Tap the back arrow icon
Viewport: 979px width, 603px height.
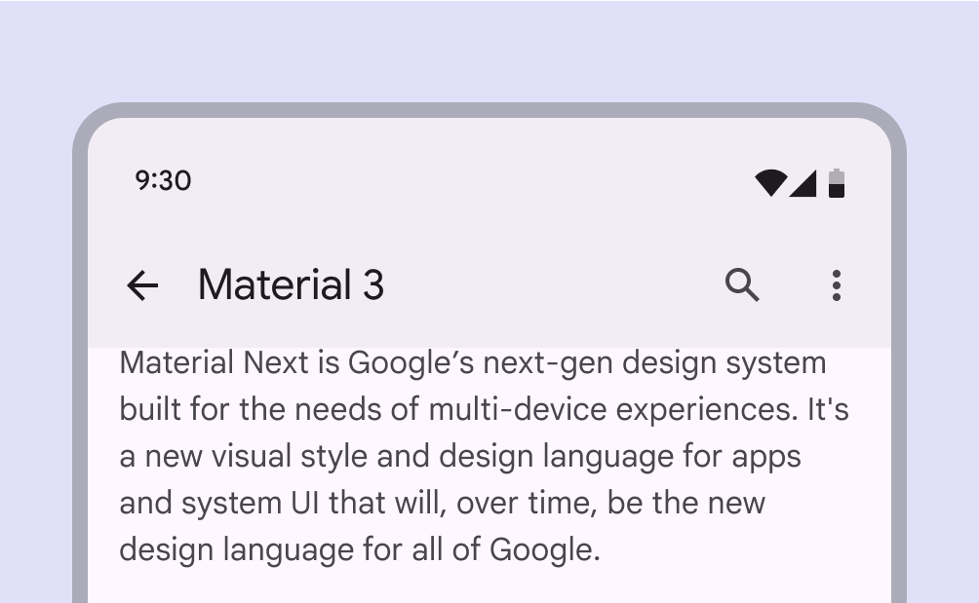(142, 285)
